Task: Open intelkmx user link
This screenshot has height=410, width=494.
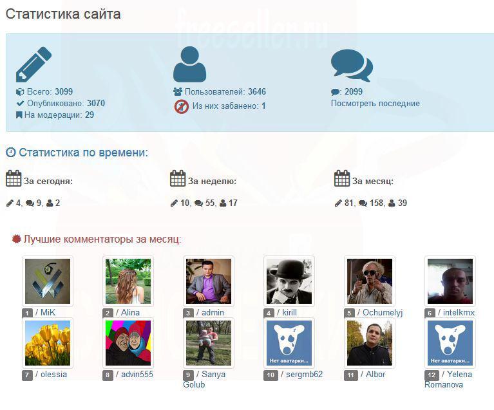Action: pos(459,312)
